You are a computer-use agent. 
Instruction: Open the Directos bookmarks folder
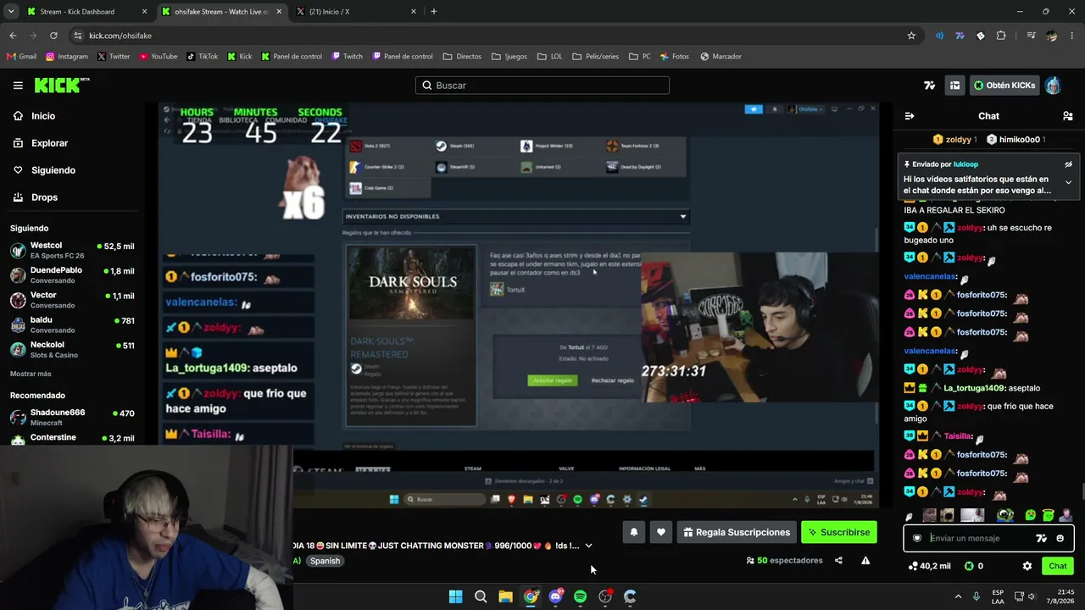click(462, 57)
